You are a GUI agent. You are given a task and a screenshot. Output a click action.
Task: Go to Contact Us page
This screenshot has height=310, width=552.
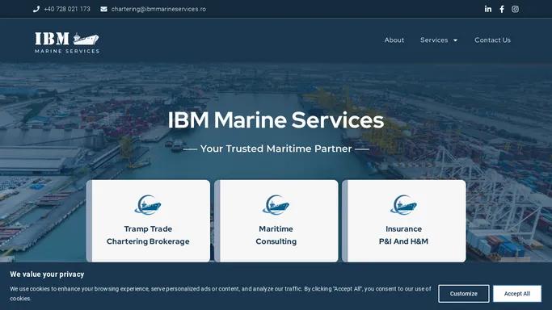[492, 40]
